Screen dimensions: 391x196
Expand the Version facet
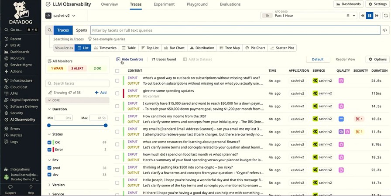56,185
